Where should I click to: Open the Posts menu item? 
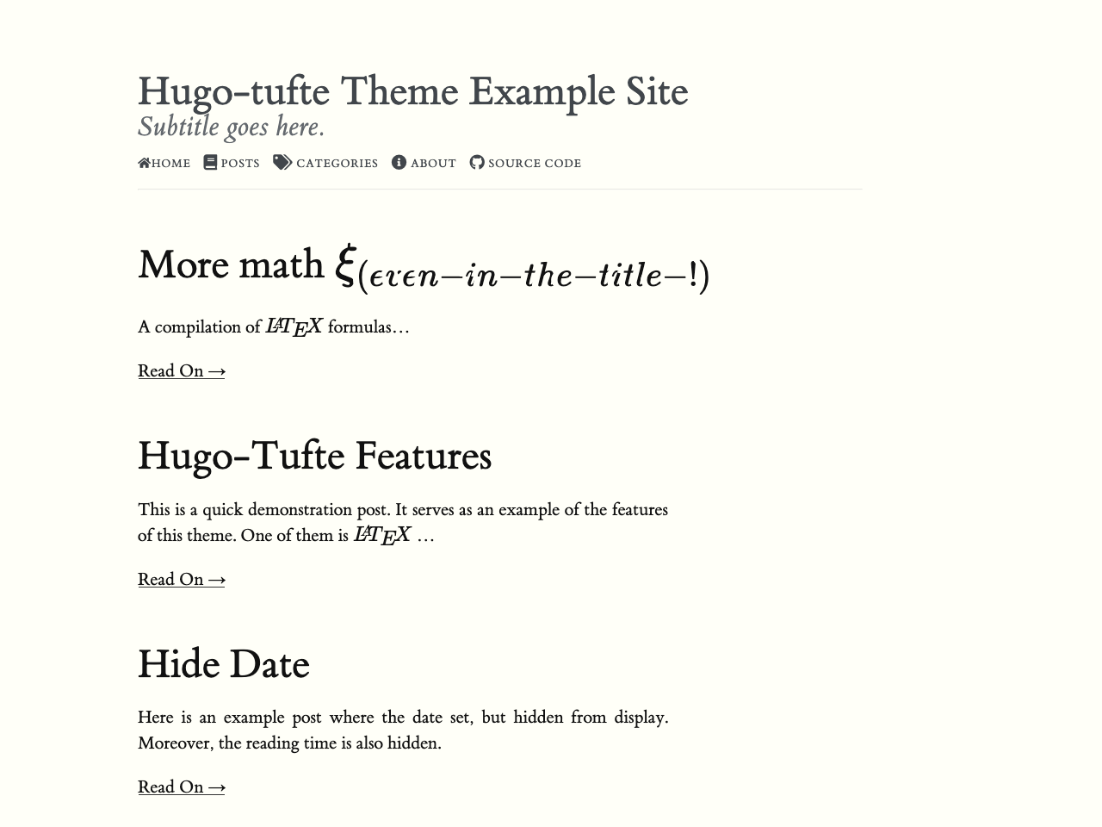coord(239,163)
